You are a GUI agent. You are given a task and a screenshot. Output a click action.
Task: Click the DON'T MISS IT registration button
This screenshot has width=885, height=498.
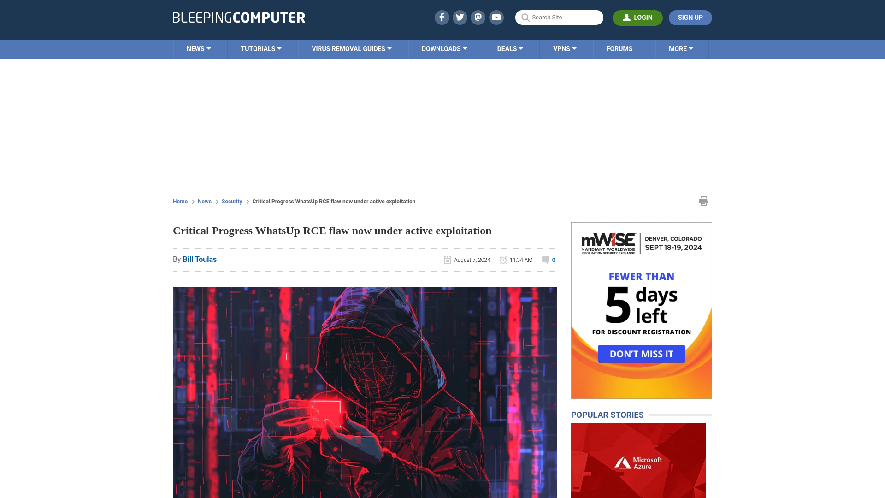tap(641, 353)
